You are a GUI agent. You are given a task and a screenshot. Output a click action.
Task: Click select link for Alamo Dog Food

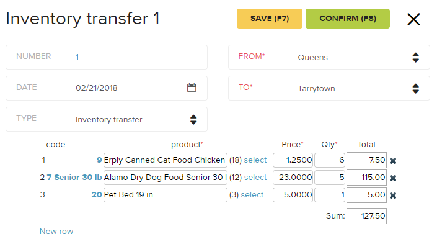pyautogui.click(x=255, y=178)
